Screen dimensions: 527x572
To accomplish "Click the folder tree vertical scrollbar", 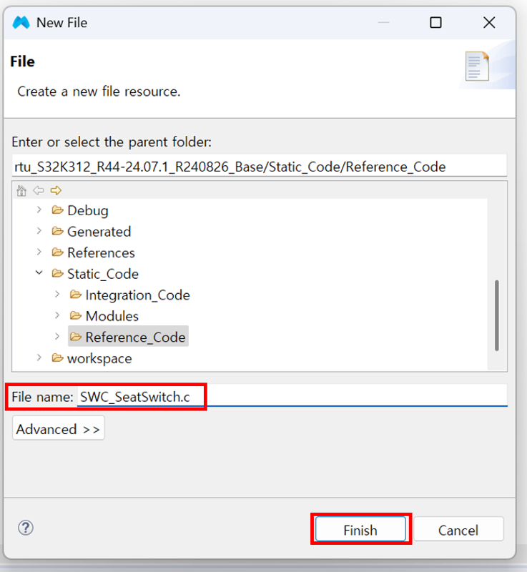I will pos(496,315).
